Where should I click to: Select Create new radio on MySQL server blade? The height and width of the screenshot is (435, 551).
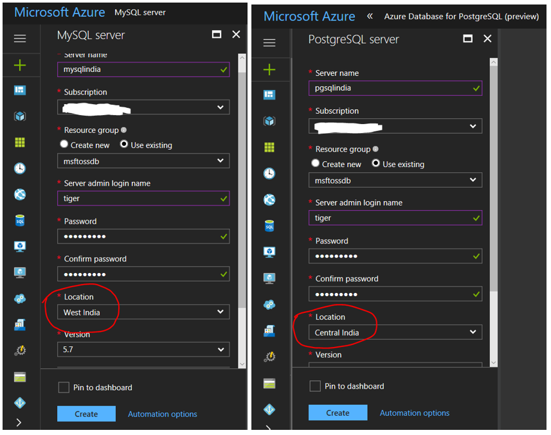pos(64,145)
